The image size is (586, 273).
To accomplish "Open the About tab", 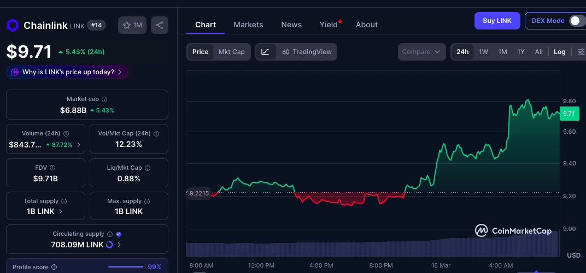I will click(x=367, y=25).
